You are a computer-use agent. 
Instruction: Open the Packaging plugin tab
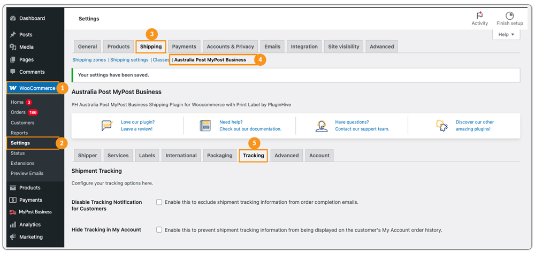[x=220, y=156]
